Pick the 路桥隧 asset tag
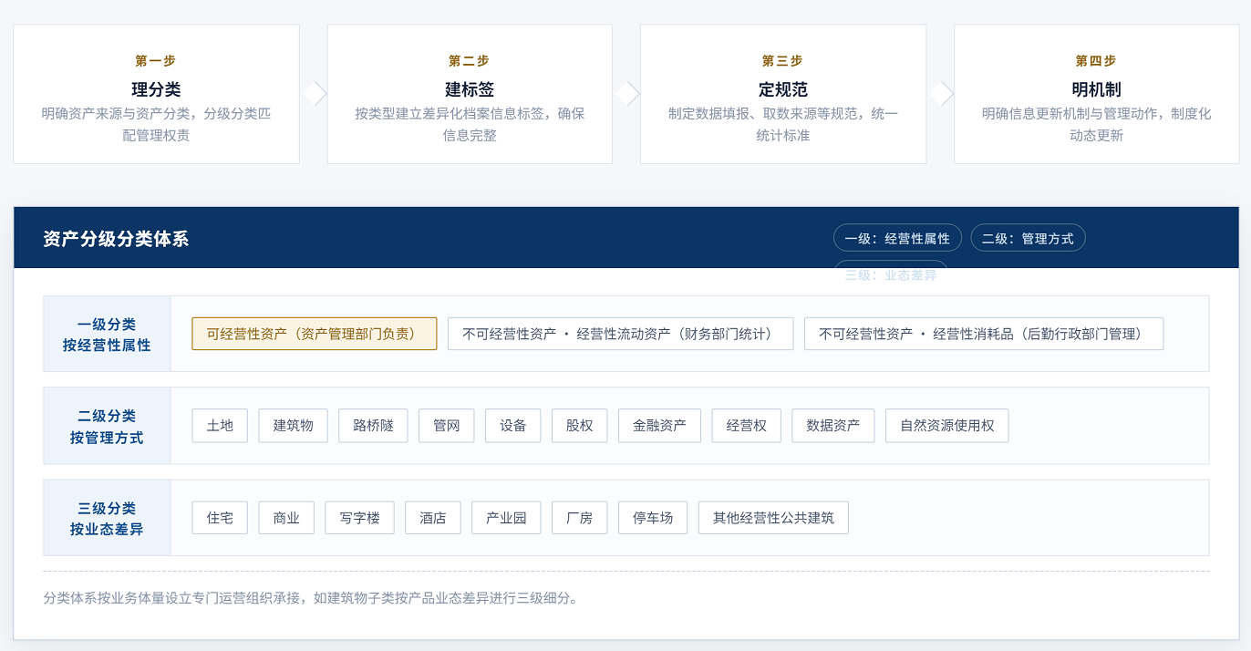Image resolution: width=1251 pixels, height=651 pixels. [373, 426]
